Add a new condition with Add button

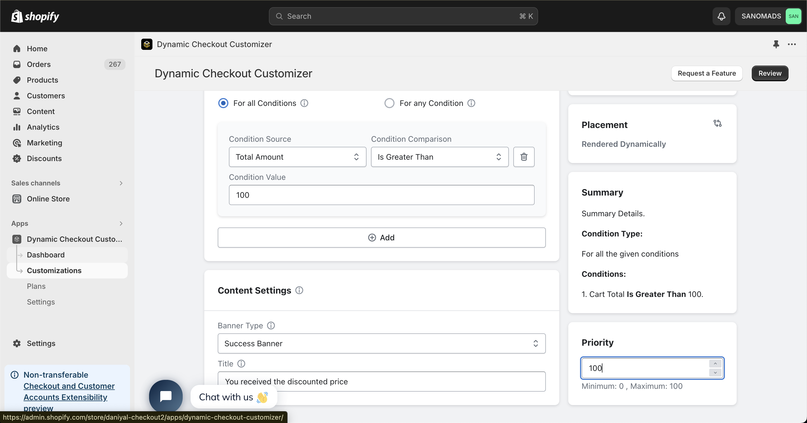pos(381,237)
